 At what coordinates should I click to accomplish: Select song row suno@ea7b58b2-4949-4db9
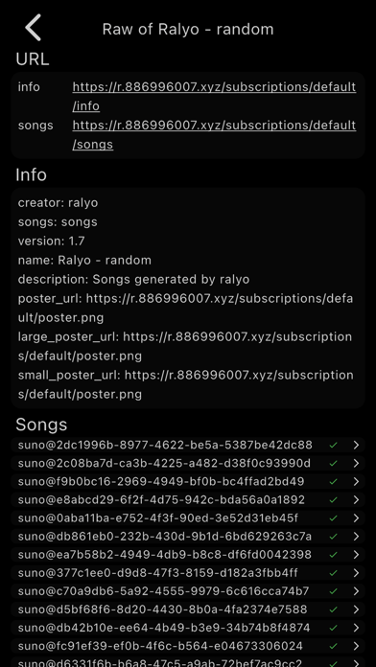[x=188, y=555]
